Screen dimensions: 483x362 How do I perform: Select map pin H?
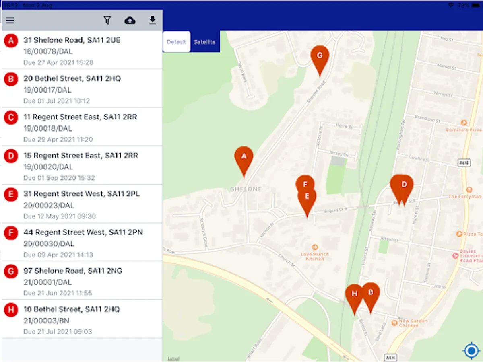tap(354, 299)
